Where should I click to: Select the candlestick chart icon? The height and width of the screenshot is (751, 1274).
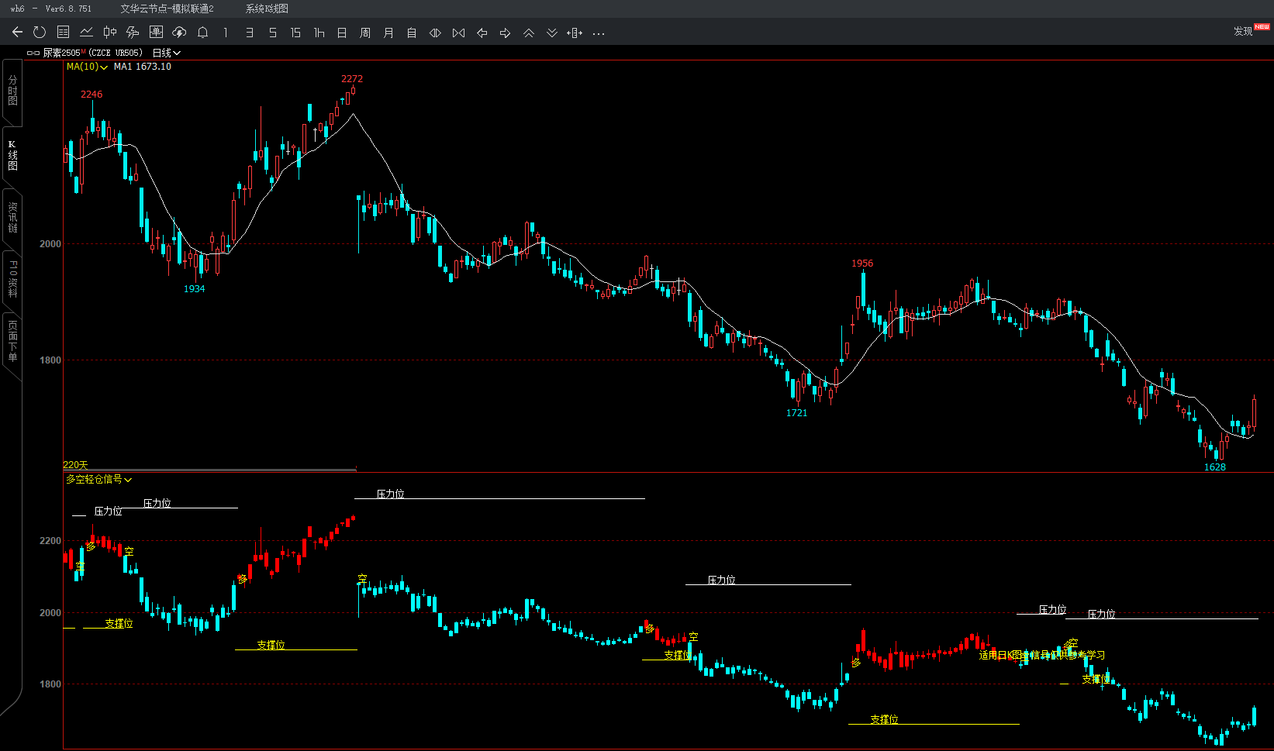tap(110, 33)
